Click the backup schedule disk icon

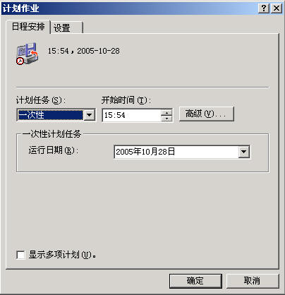(x=27, y=54)
